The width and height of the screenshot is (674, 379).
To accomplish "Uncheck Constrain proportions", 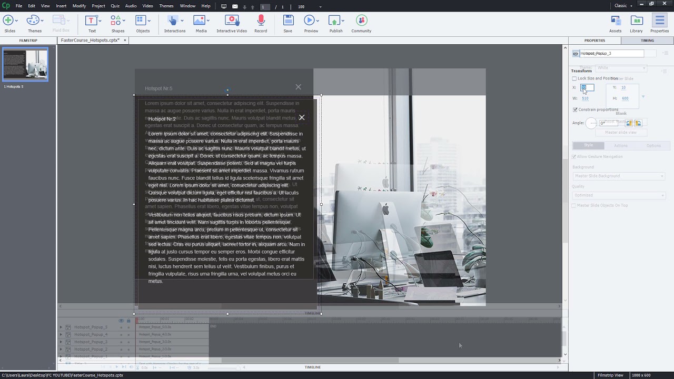I will [x=575, y=109].
